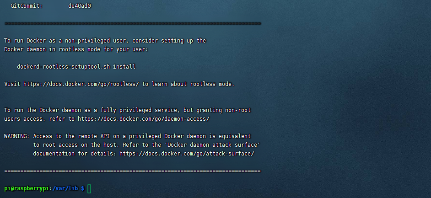Click the de40ad0 commit hash
The height and width of the screenshot is (198, 431).
coord(80,6)
